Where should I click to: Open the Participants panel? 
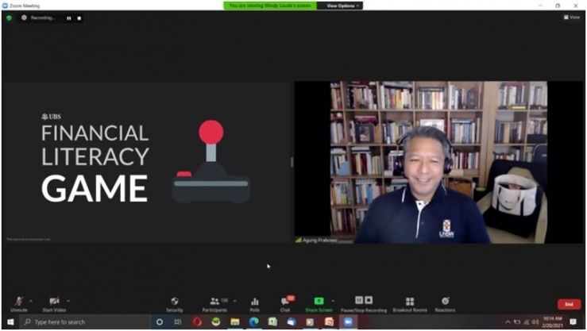pyautogui.click(x=215, y=305)
